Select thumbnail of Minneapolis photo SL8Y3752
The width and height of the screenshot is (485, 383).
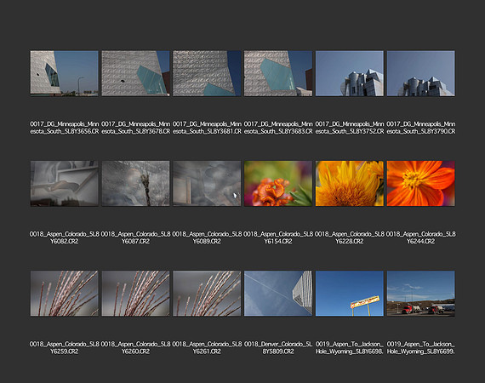coord(350,73)
